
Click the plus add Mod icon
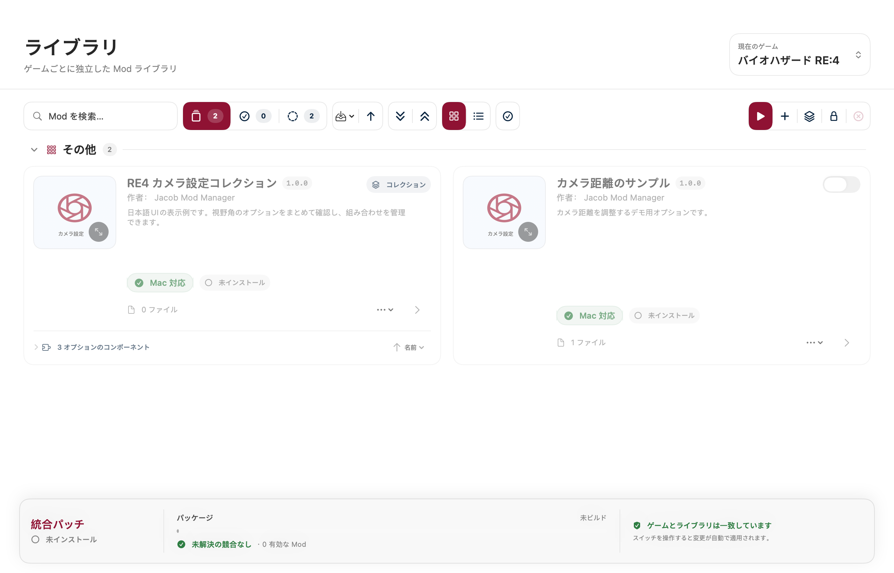pyautogui.click(x=785, y=116)
